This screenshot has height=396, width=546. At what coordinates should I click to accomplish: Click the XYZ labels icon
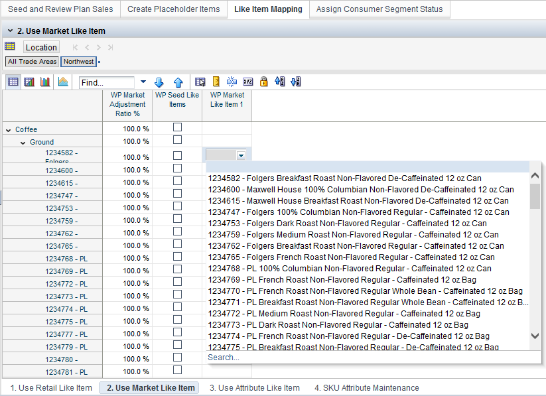(247, 82)
